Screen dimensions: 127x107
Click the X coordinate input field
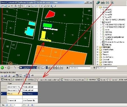(x=80, y=68)
